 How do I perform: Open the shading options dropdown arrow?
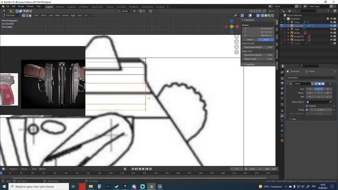coord(276,15)
